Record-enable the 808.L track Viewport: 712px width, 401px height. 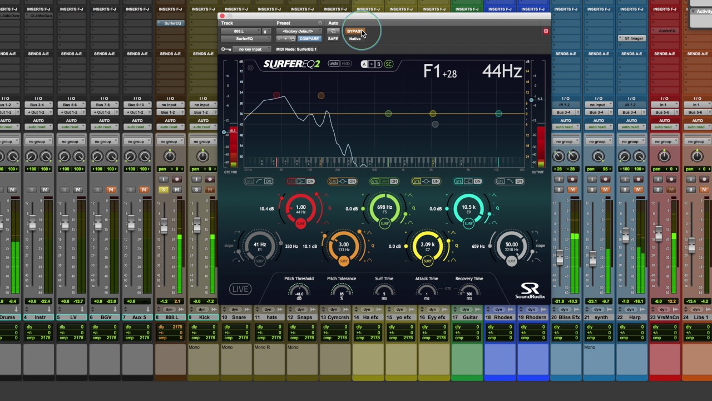pyautogui.click(x=177, y=179)
